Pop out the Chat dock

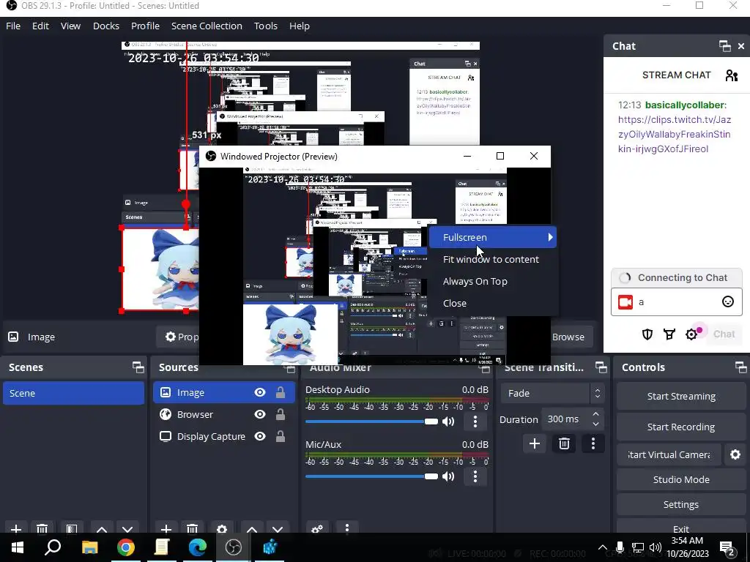[x=724, y=46]
